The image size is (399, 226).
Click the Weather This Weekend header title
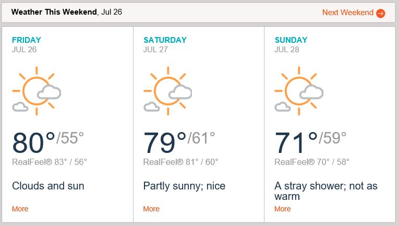(x=54, y=12)
